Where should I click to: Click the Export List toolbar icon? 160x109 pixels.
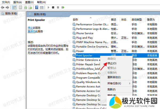tap(30, 7)
